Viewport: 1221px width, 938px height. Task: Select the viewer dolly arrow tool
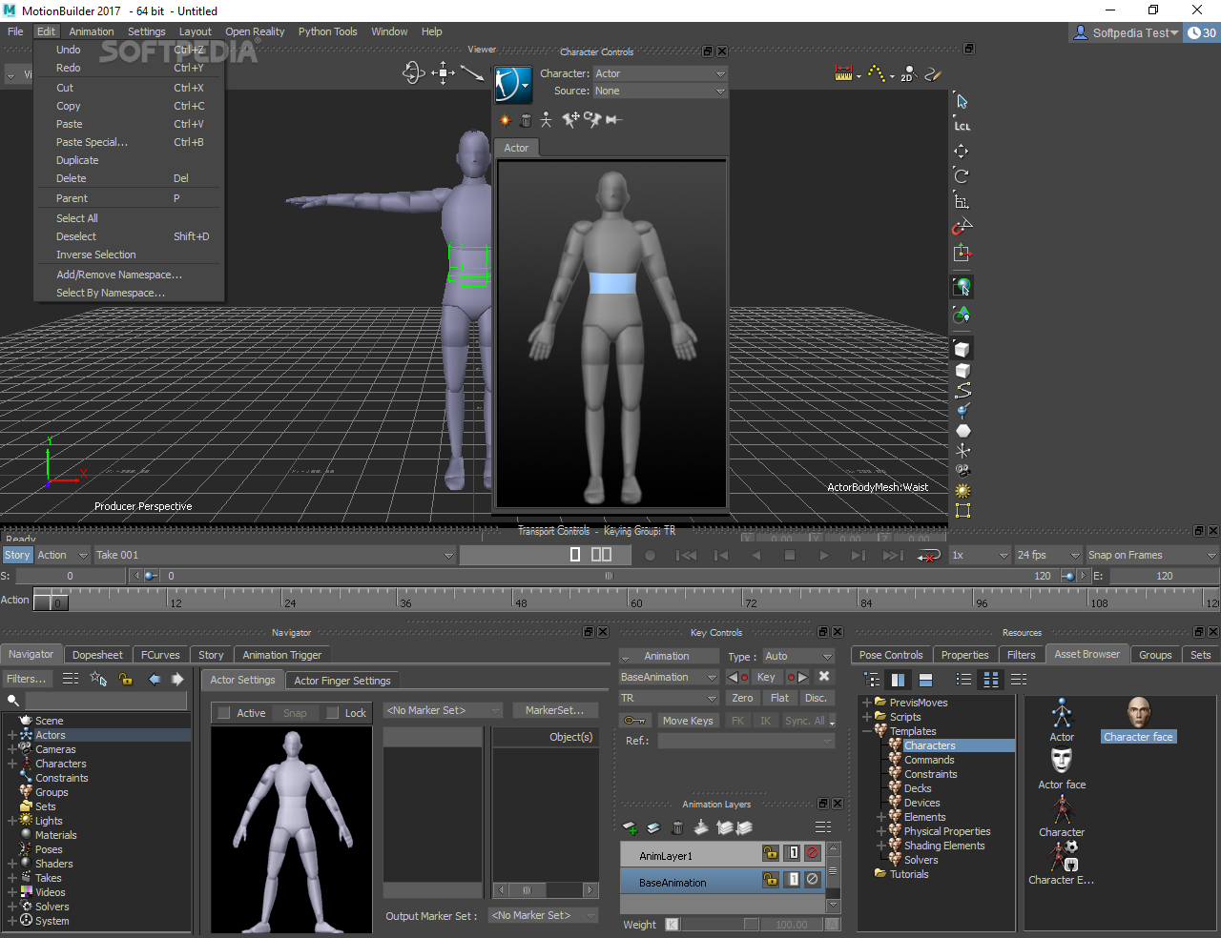click(x=472, y=72)
